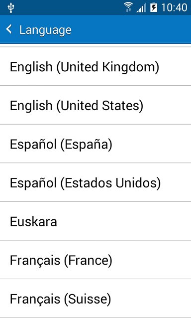The height and width of the screenshot is (319, 191).
Task: Select English (United Kingdom)
Action: (x=95, y=66)
